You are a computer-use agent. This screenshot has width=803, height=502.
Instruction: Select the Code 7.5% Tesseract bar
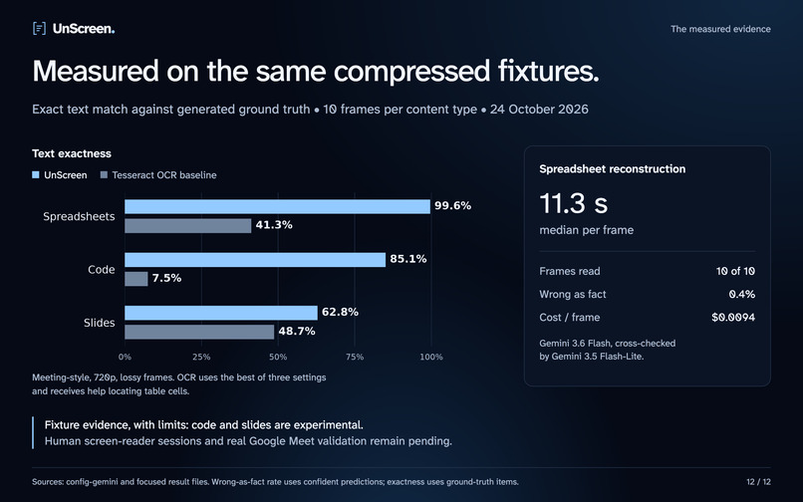pyautogui.click(x=136, y=279)
